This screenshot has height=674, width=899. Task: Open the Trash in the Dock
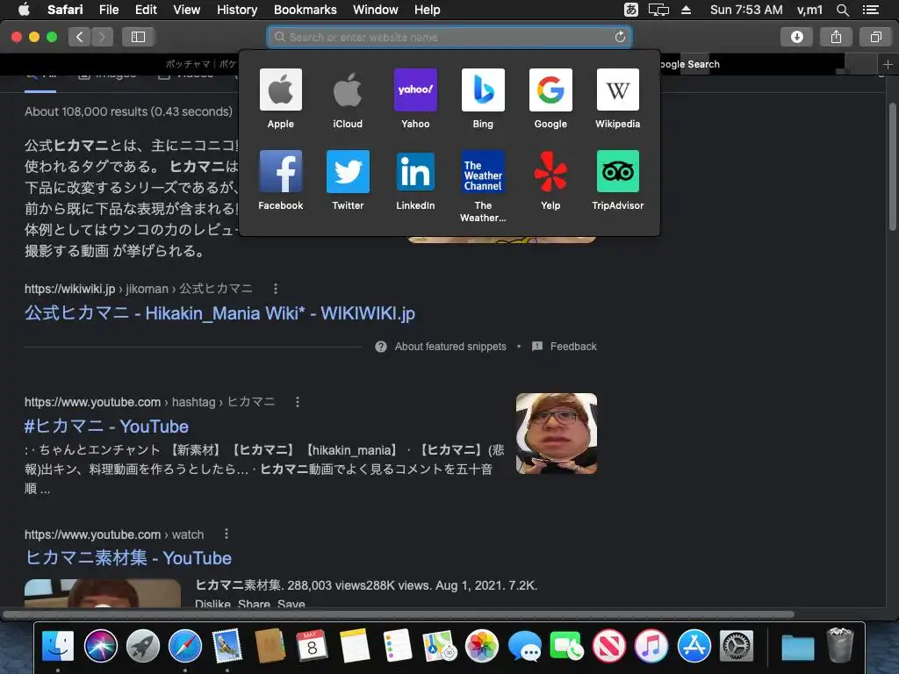(x=840, y=646)
